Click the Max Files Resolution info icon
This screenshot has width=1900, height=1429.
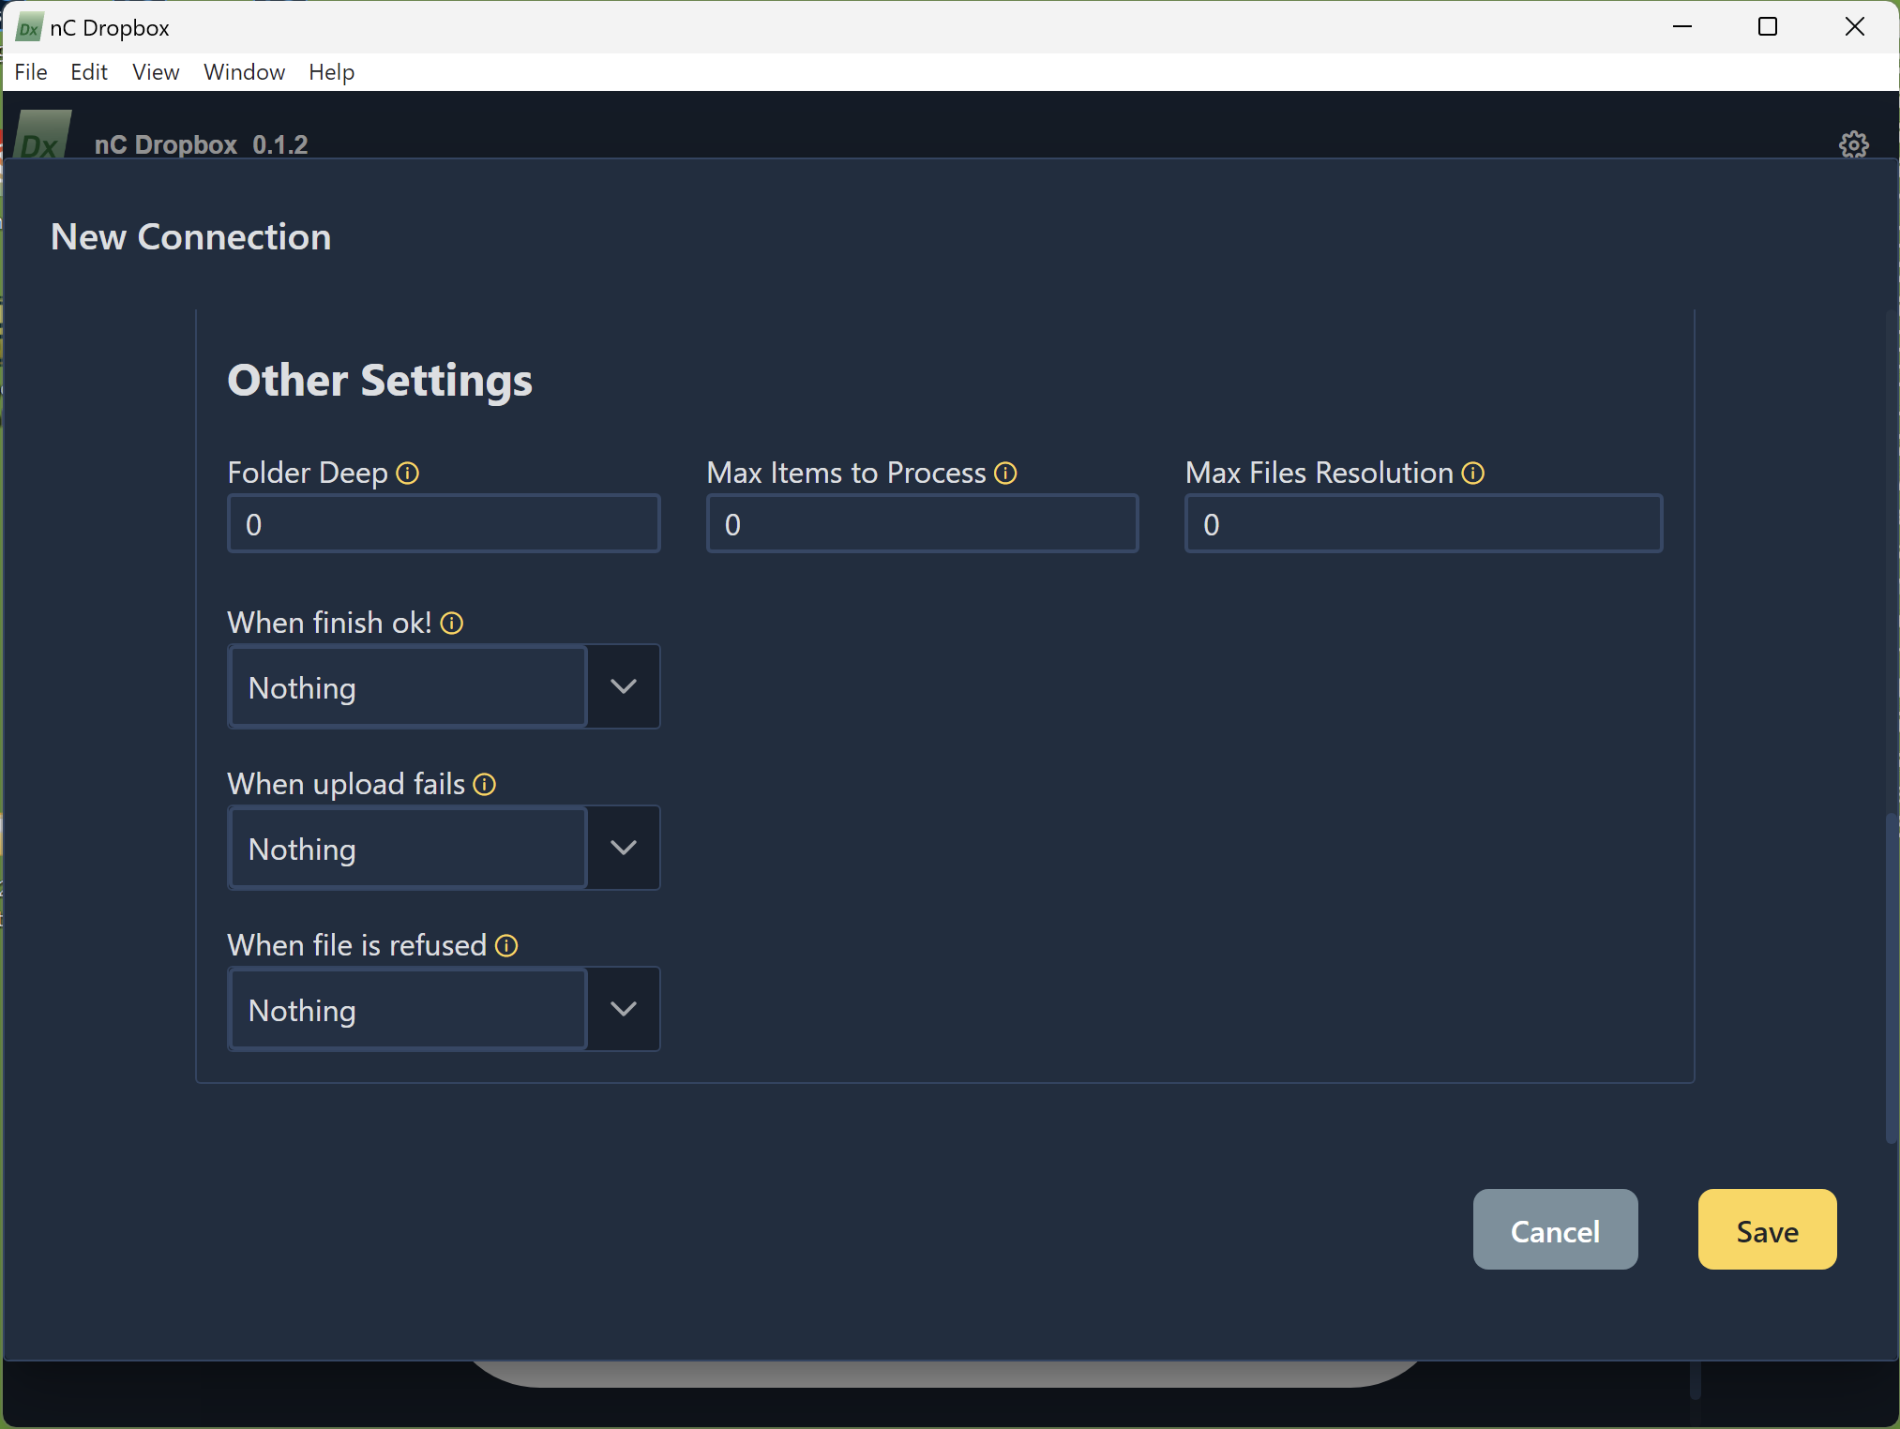pyautogui.click(x=1472, y=473)
